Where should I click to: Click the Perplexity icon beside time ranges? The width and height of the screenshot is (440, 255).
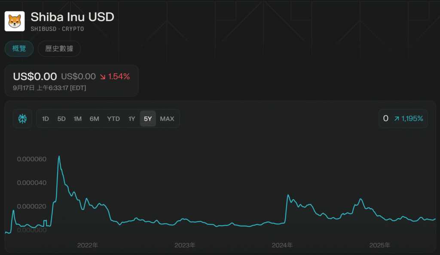coord(23,119)
